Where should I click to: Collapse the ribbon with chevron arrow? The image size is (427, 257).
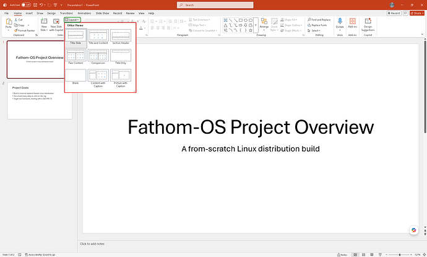[422, 34]
